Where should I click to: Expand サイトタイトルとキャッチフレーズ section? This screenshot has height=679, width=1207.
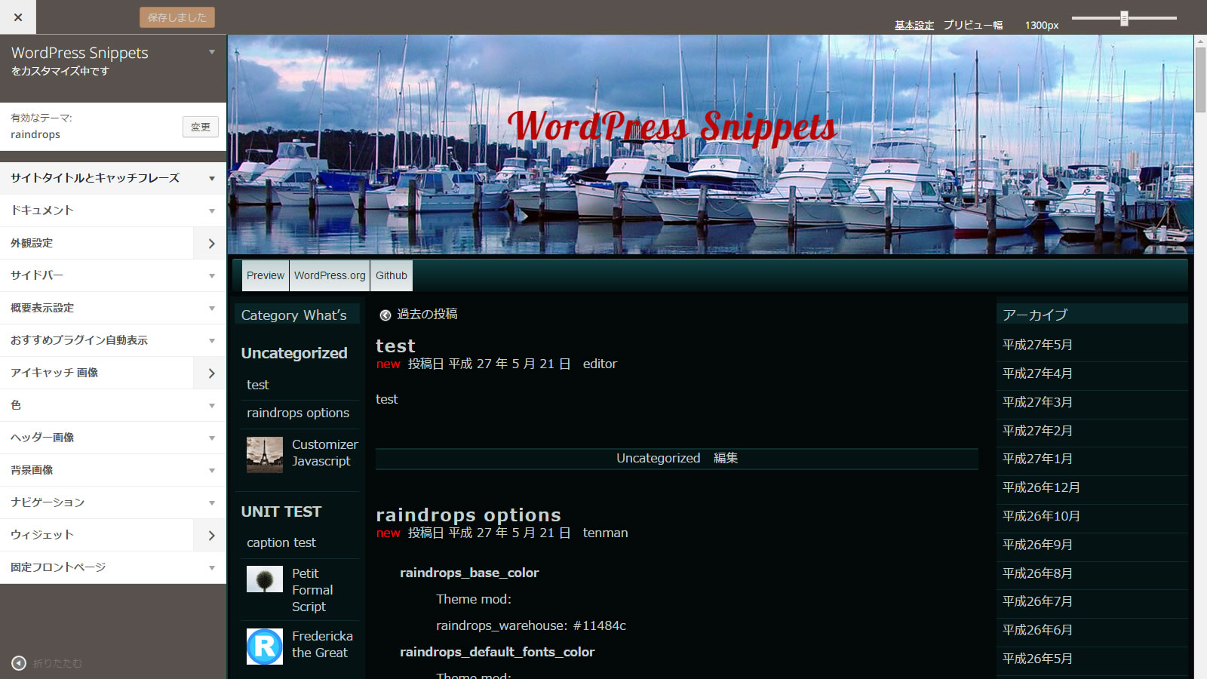point(113,178)
